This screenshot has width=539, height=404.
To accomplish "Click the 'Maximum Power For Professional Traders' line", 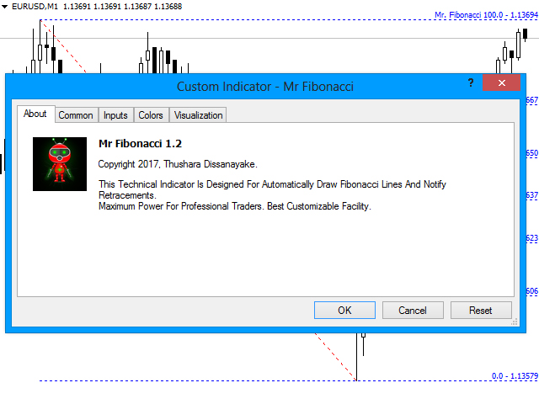I will 234,206.
